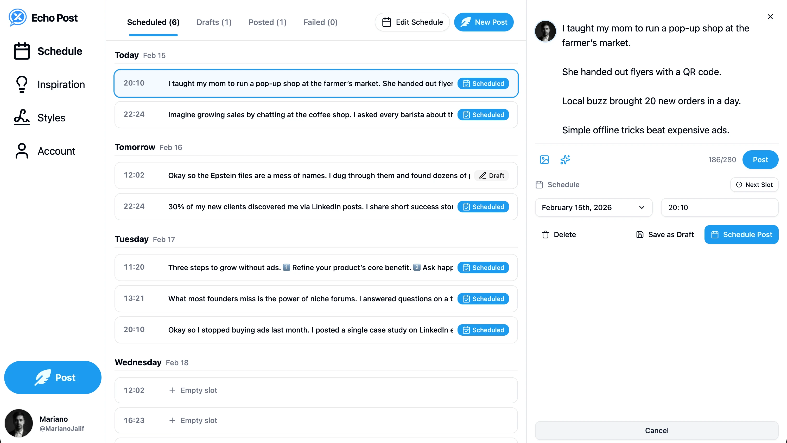
Task: Open Account from the sidebar
Action: click(x=45, y=151)
